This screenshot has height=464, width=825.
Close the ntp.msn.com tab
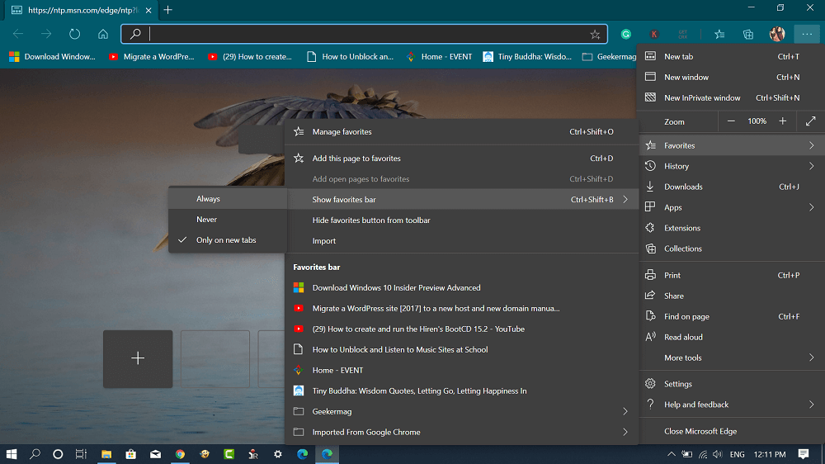148,10
